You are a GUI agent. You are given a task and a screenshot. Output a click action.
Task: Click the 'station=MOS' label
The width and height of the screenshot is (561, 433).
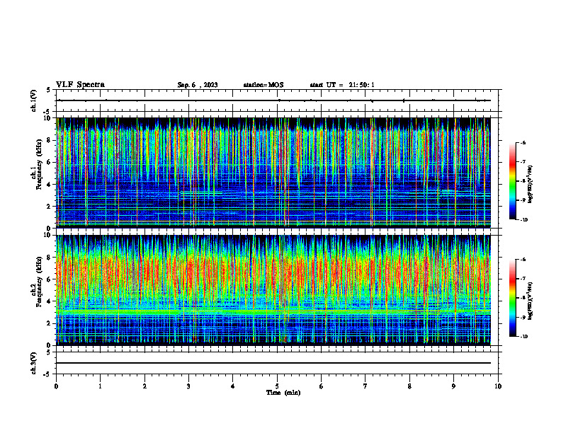click(263, 85)
